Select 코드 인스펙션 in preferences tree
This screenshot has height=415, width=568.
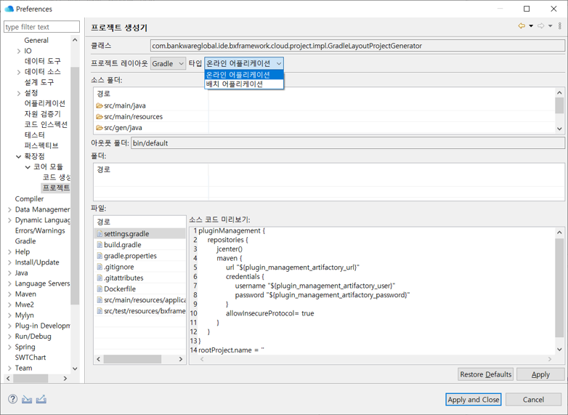[46, 124]
